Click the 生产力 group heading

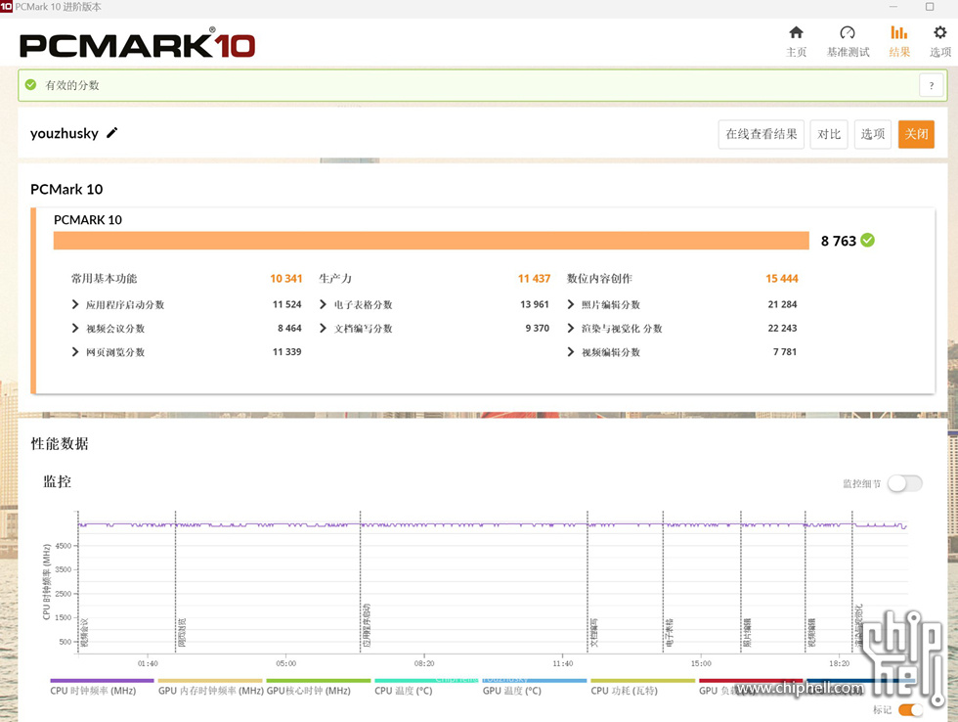click(x=335, y=279)
